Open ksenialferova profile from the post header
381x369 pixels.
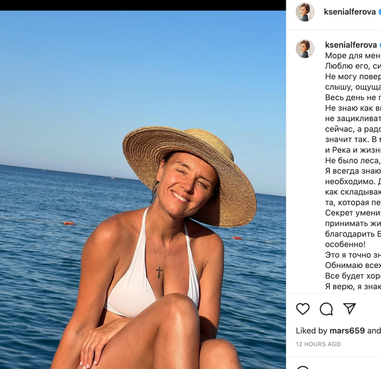[x=350, y=12]
